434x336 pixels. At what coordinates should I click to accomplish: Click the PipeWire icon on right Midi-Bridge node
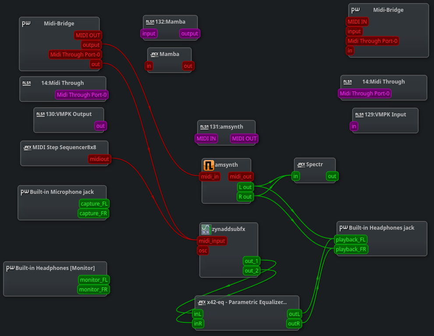pos(356,10)
